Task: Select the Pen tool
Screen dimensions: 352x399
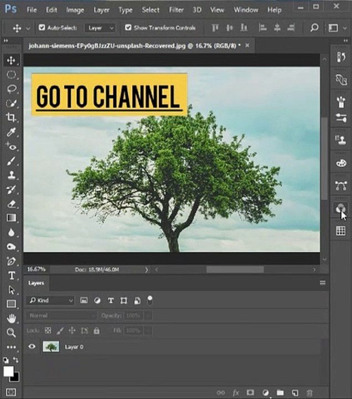Action: point(11,261)
